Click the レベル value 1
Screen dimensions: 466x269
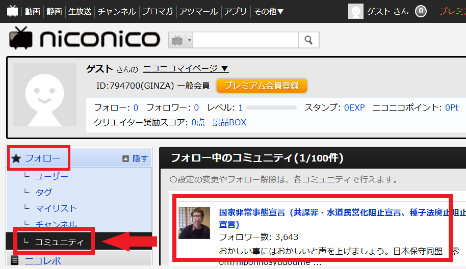tap(241, 107)
